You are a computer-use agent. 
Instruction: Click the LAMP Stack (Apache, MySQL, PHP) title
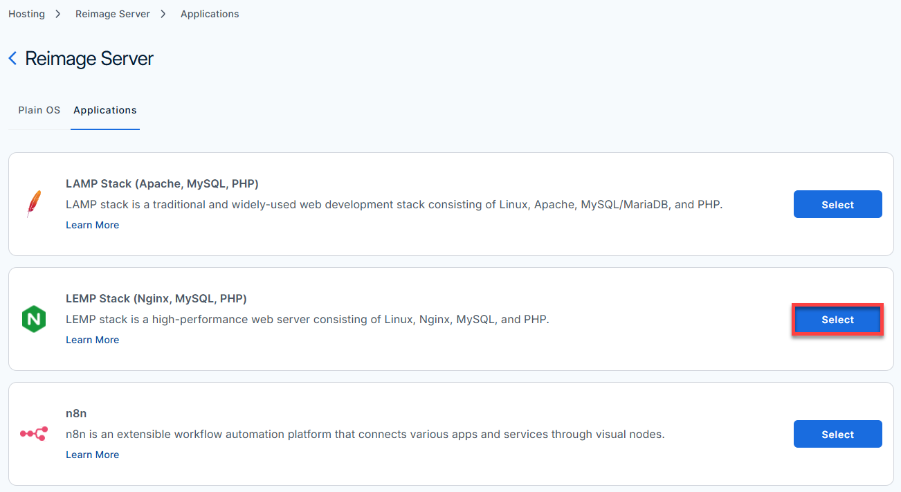coord(162,184)
